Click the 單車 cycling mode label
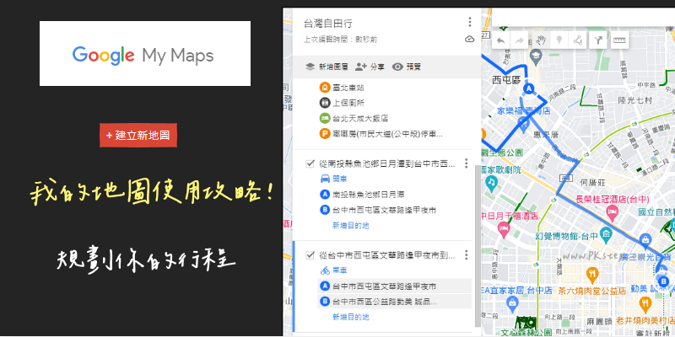This screenshot has width=675, height=337. pos(340,270)
